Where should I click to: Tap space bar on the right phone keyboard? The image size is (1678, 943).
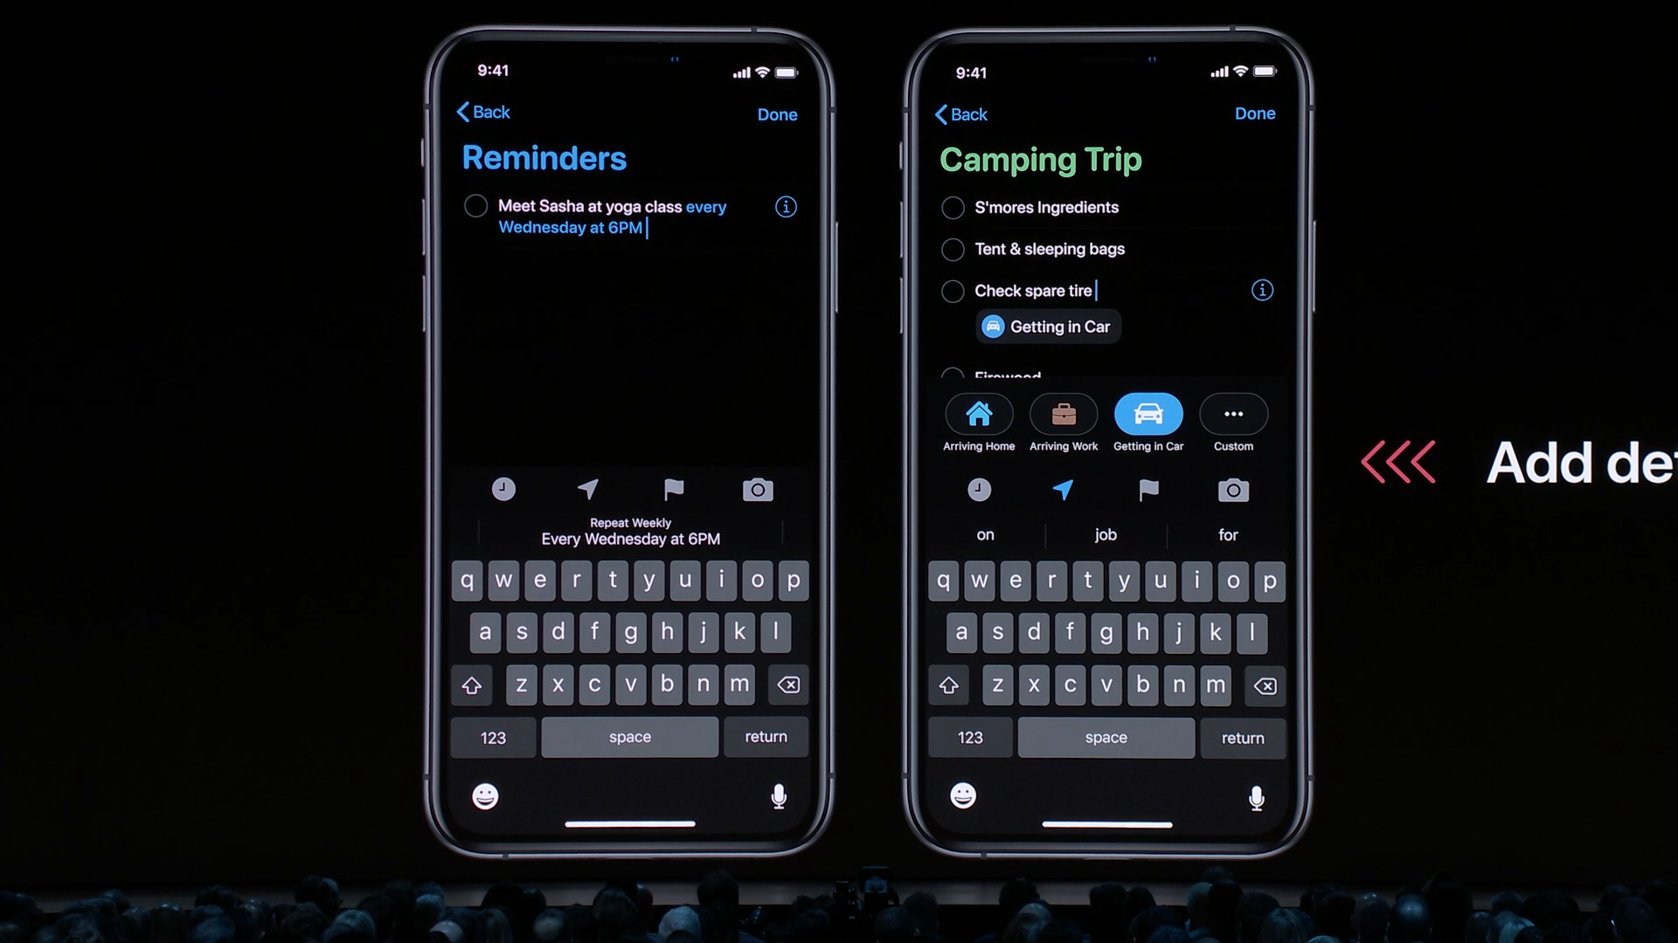1106,737
